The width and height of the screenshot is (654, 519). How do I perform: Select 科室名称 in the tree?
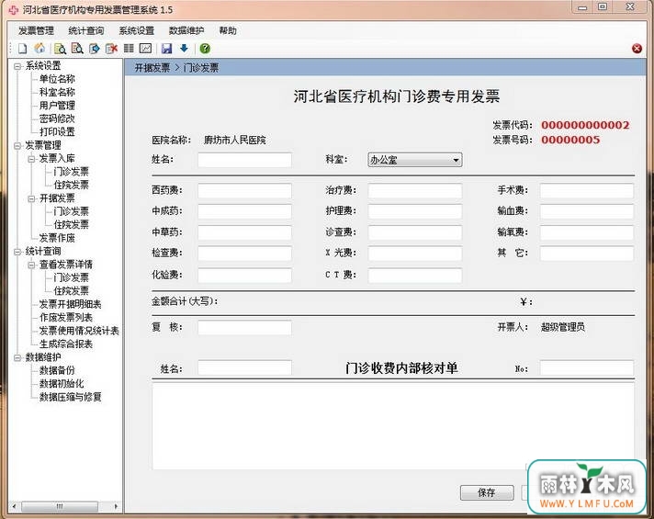[57, 92]
